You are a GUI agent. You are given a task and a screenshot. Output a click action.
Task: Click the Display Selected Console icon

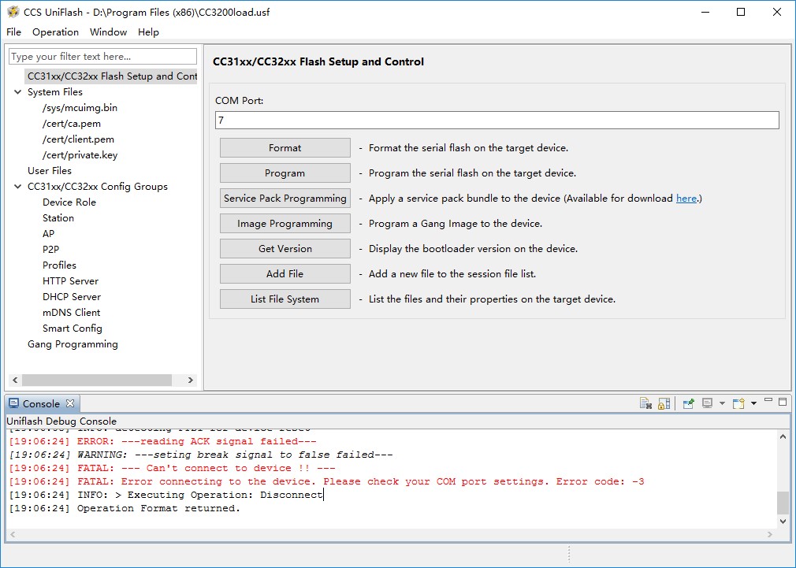[x=707, y=403]
